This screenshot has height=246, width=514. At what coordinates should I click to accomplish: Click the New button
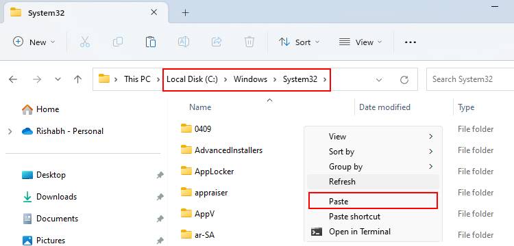pos(34,42)
